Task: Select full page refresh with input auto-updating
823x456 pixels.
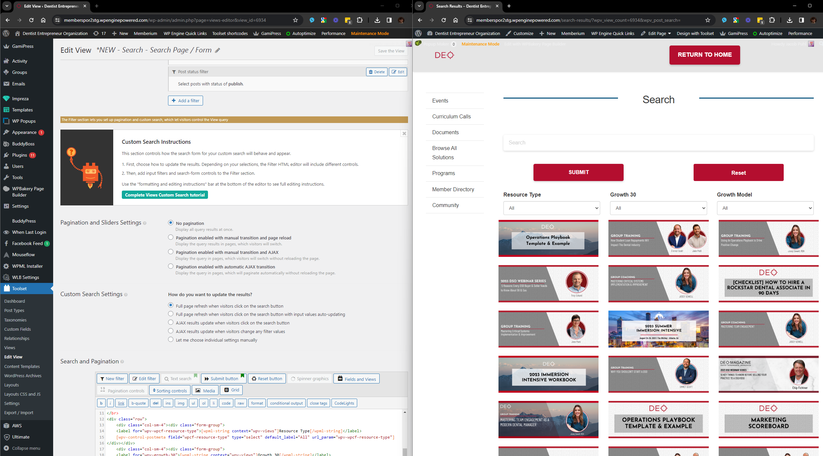Action: coord(171,314)
